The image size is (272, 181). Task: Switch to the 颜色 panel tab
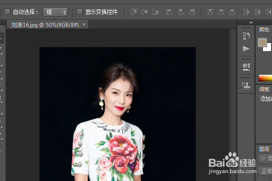pyautogui.click(x=264, y=29)
